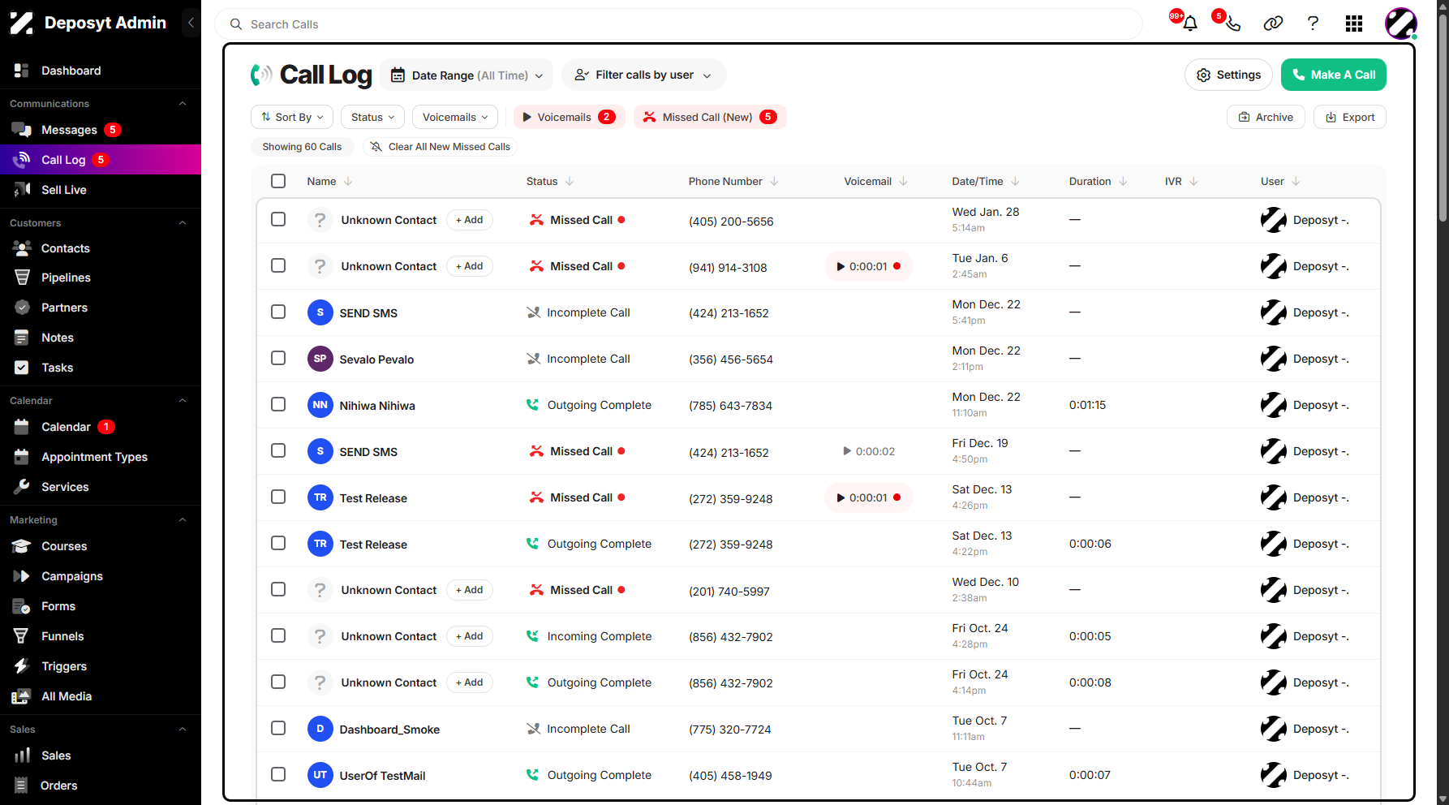Collapse the Communications sidebar section
This screenshot has width=1449, height=805.
183,104
